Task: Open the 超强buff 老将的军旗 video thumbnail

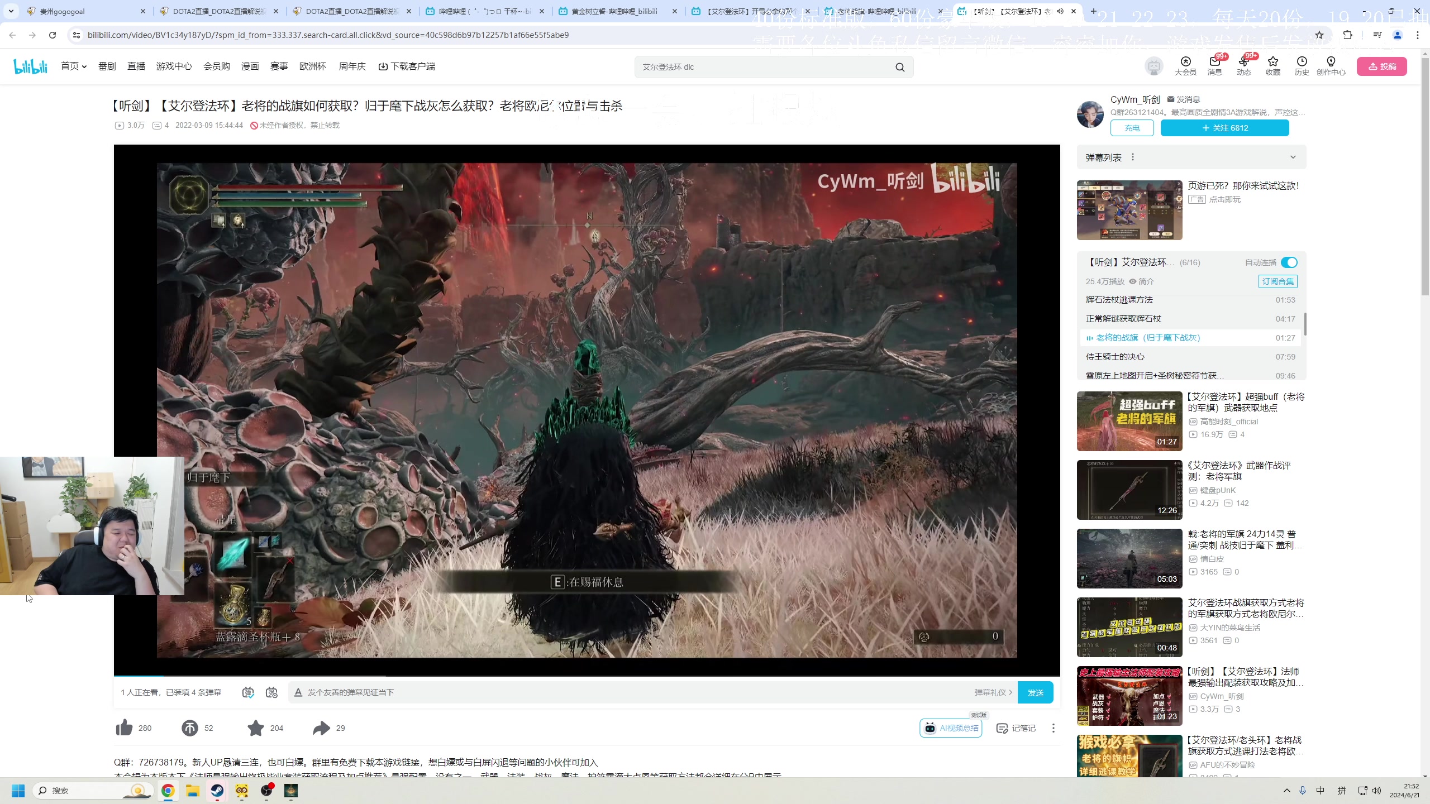Action: click(1129, 421)
